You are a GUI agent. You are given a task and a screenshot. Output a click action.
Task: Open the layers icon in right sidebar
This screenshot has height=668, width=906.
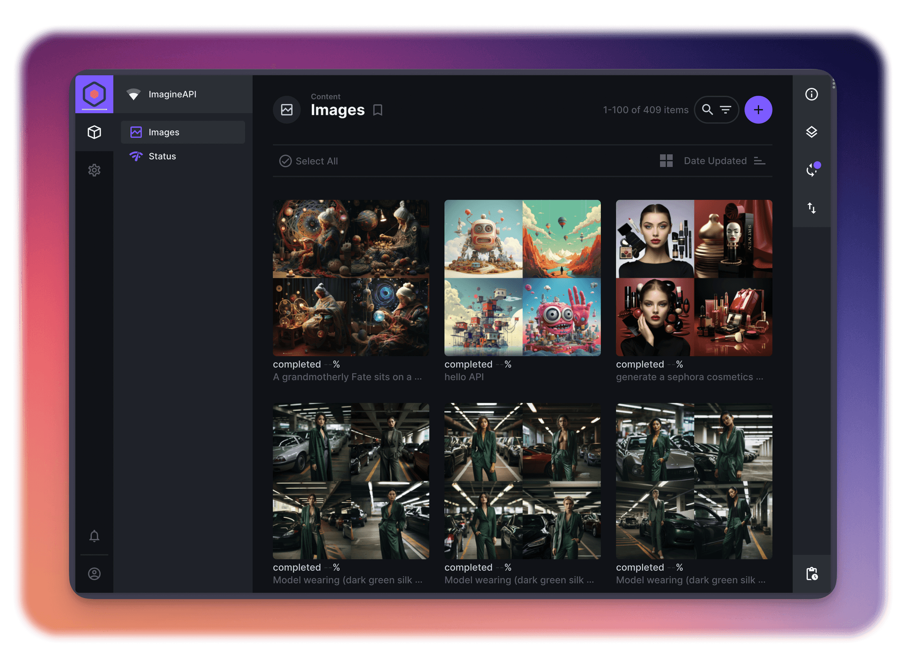(811, 132)
